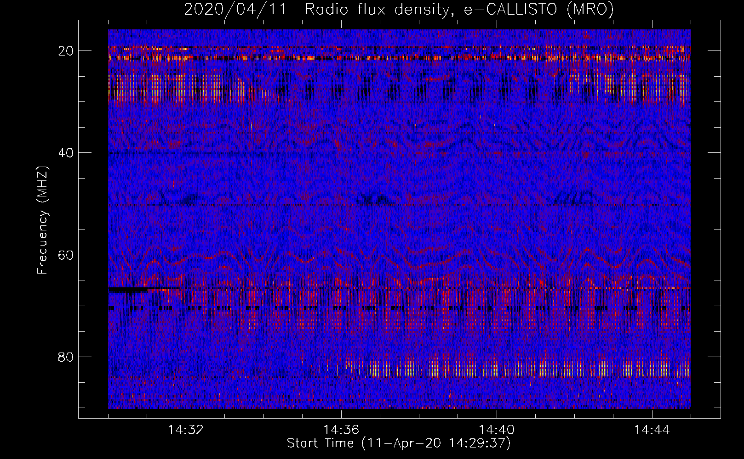The width and height of the screenshot is (744, 459).
Task: Click the '14:40' time tick label
Action: point(497,430)
